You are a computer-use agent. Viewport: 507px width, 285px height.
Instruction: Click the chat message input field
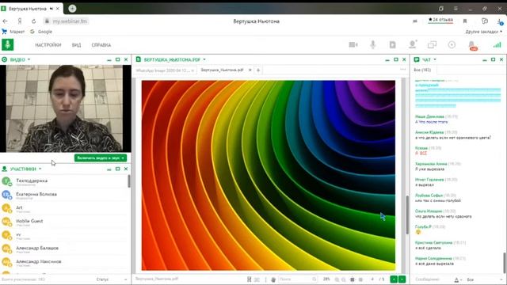(433, 279)
